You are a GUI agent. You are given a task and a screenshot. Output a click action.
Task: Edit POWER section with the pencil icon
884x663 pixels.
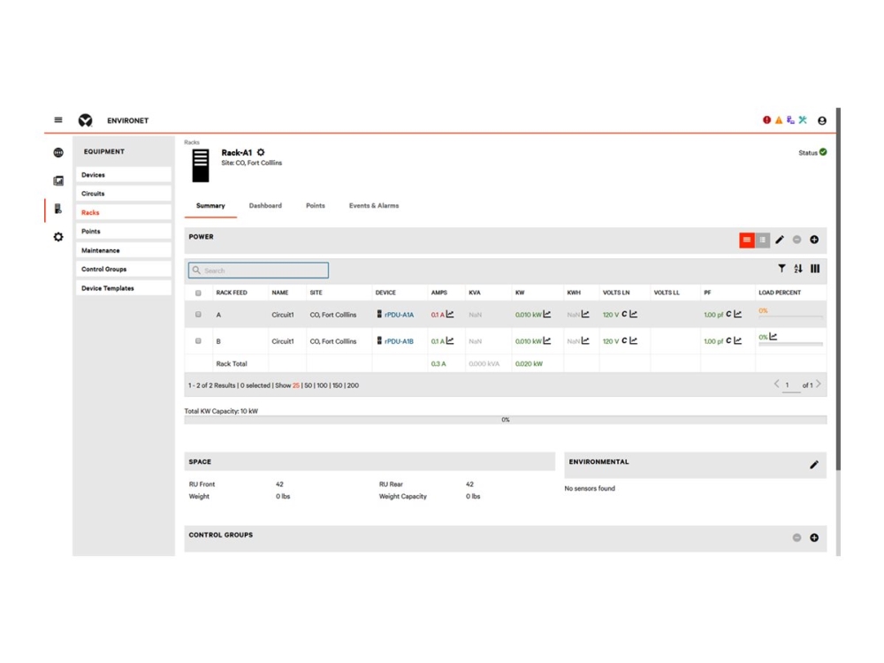point(778,239)
